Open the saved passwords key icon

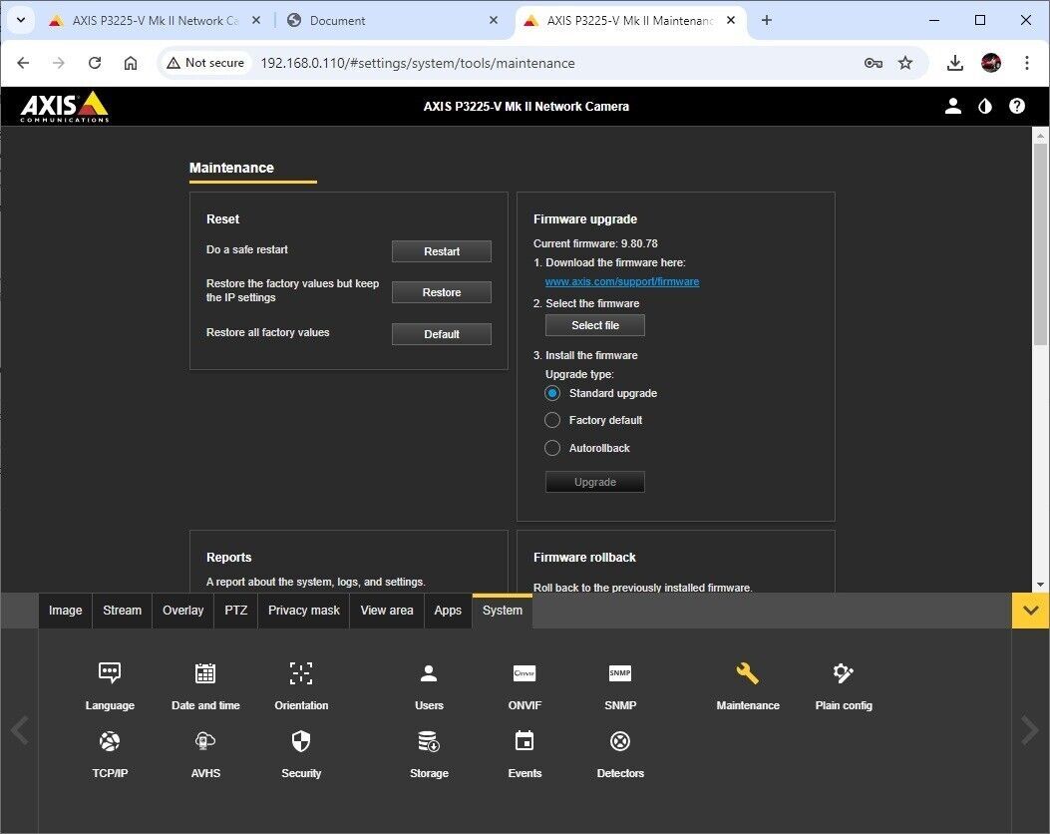click(x=874, y=63)
